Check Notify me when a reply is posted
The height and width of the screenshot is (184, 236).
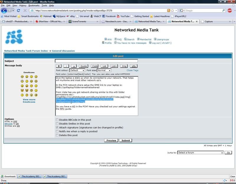pos(57,131)
